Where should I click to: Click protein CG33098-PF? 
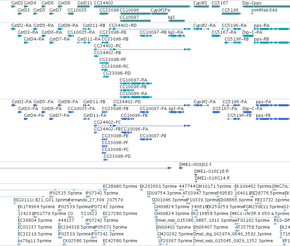coord(115,143)
